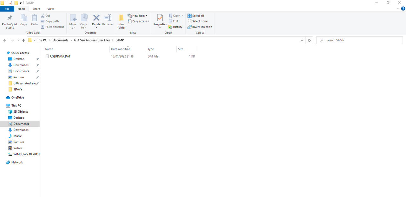Sort by Size column header

click(180, 49)
